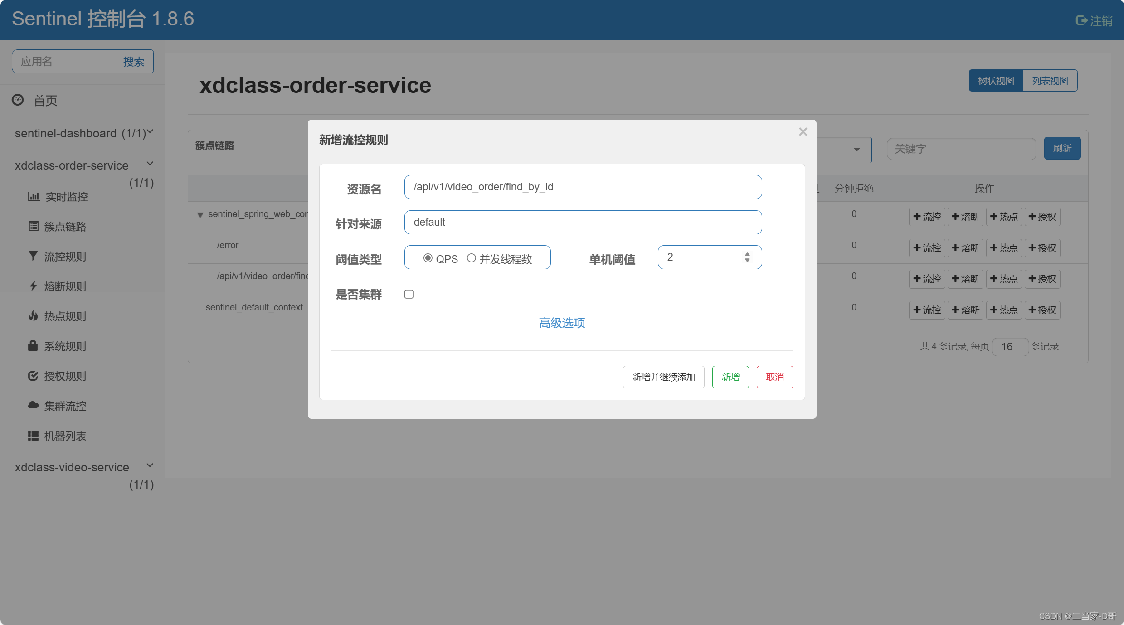Open 系统规则 system rules

tap(58, 346)
